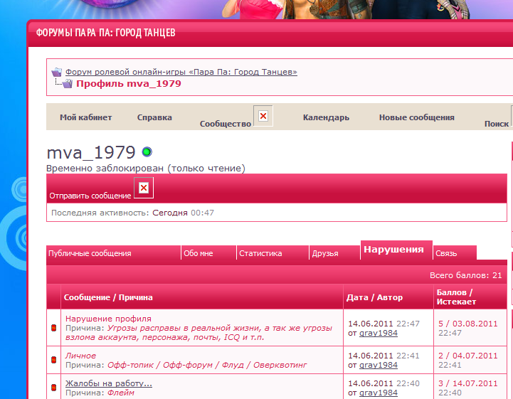Click Сообщение / Причина column header
513x399 pixels.
pos(108,297)
